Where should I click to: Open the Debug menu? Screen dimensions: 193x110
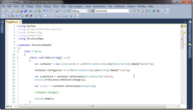coord(47,6)
